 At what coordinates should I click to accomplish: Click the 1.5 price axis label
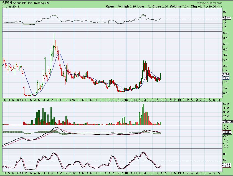[x=226, y=82]
